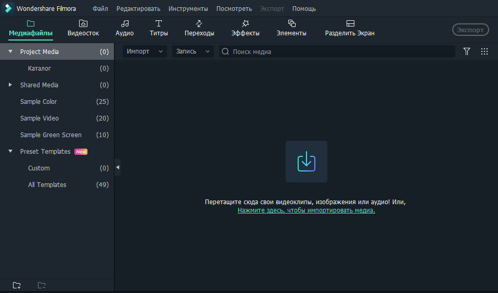Select Project Media folder row
Image resolution: width=498 pixels, height=293 pixels.
point(57,51)
